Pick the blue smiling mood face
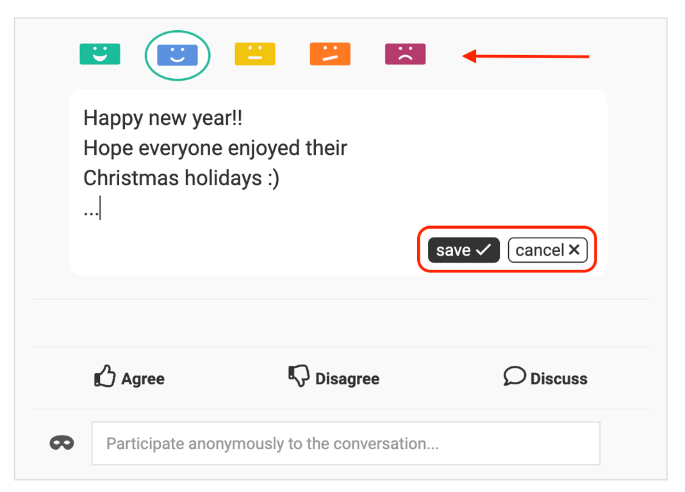685x492 pixels. pos(177,55)
